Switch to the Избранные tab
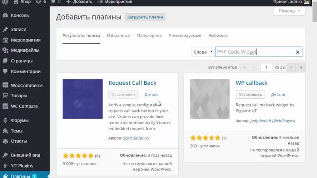 tap(118, 36)
